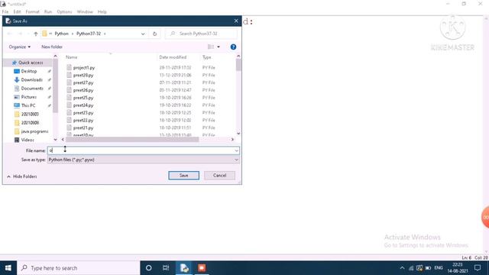Viewport: 489px width, 275px height.
Task: Open the File menu in IDLE
Action: [5, 12]
